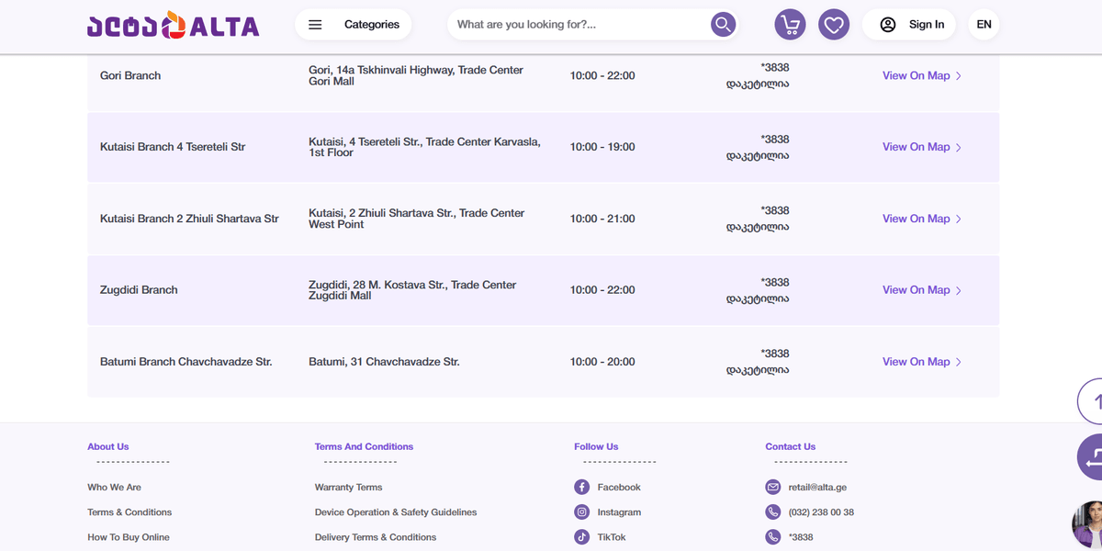Click chevron arrow in the Zugdidi Branch row
Viewport: 1102px width, 551px height.
959,290
